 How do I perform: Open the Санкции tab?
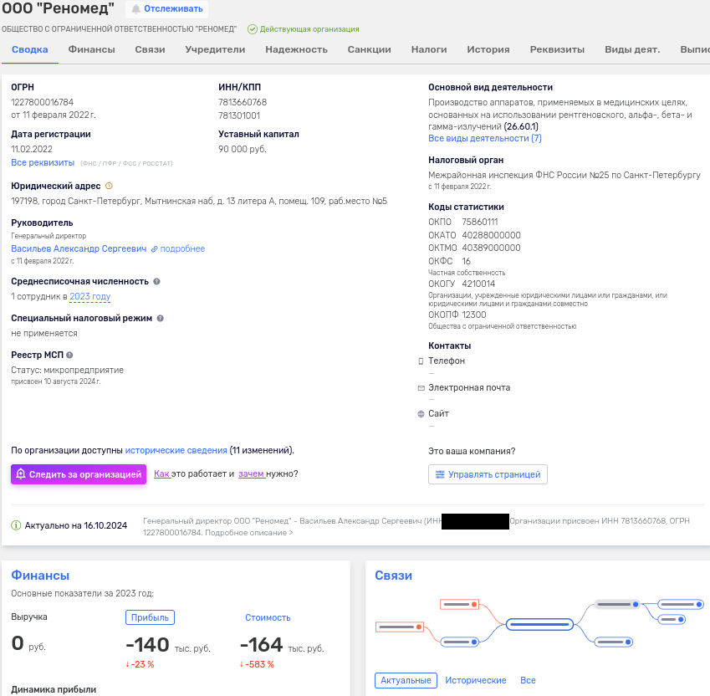tap(370, 49)
